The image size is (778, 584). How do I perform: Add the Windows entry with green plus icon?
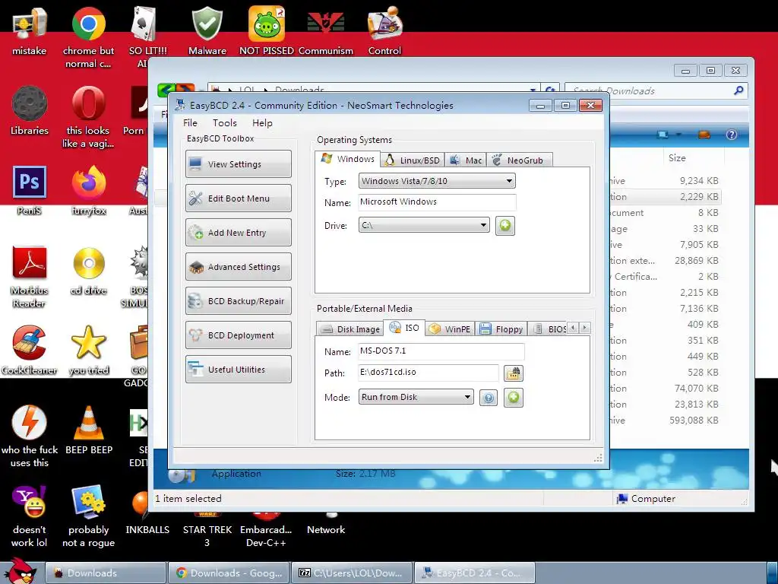tap(505, 225)
